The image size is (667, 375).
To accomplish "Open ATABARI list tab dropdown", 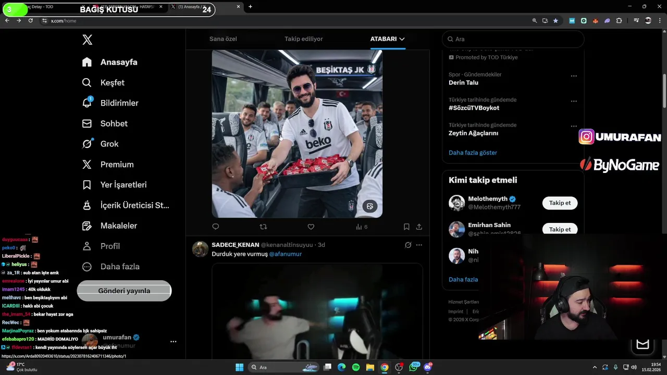I will click(387, 39).
